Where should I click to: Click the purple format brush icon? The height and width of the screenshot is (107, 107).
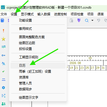(79, 20)
